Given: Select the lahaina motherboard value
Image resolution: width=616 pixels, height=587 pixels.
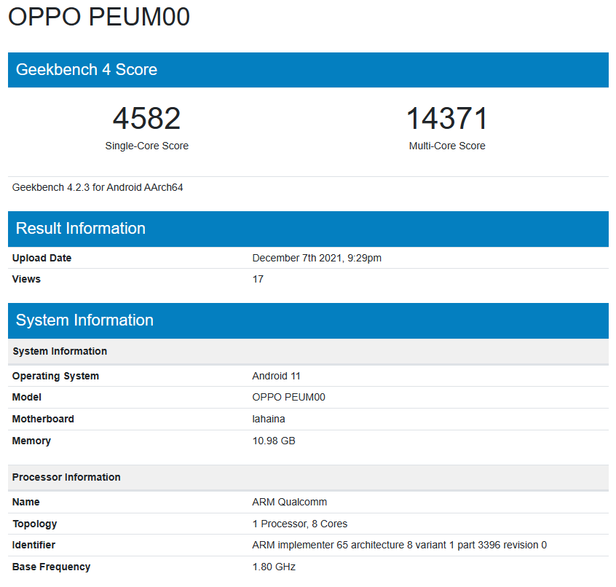Looking at the screenshot, I should point(269,419).
